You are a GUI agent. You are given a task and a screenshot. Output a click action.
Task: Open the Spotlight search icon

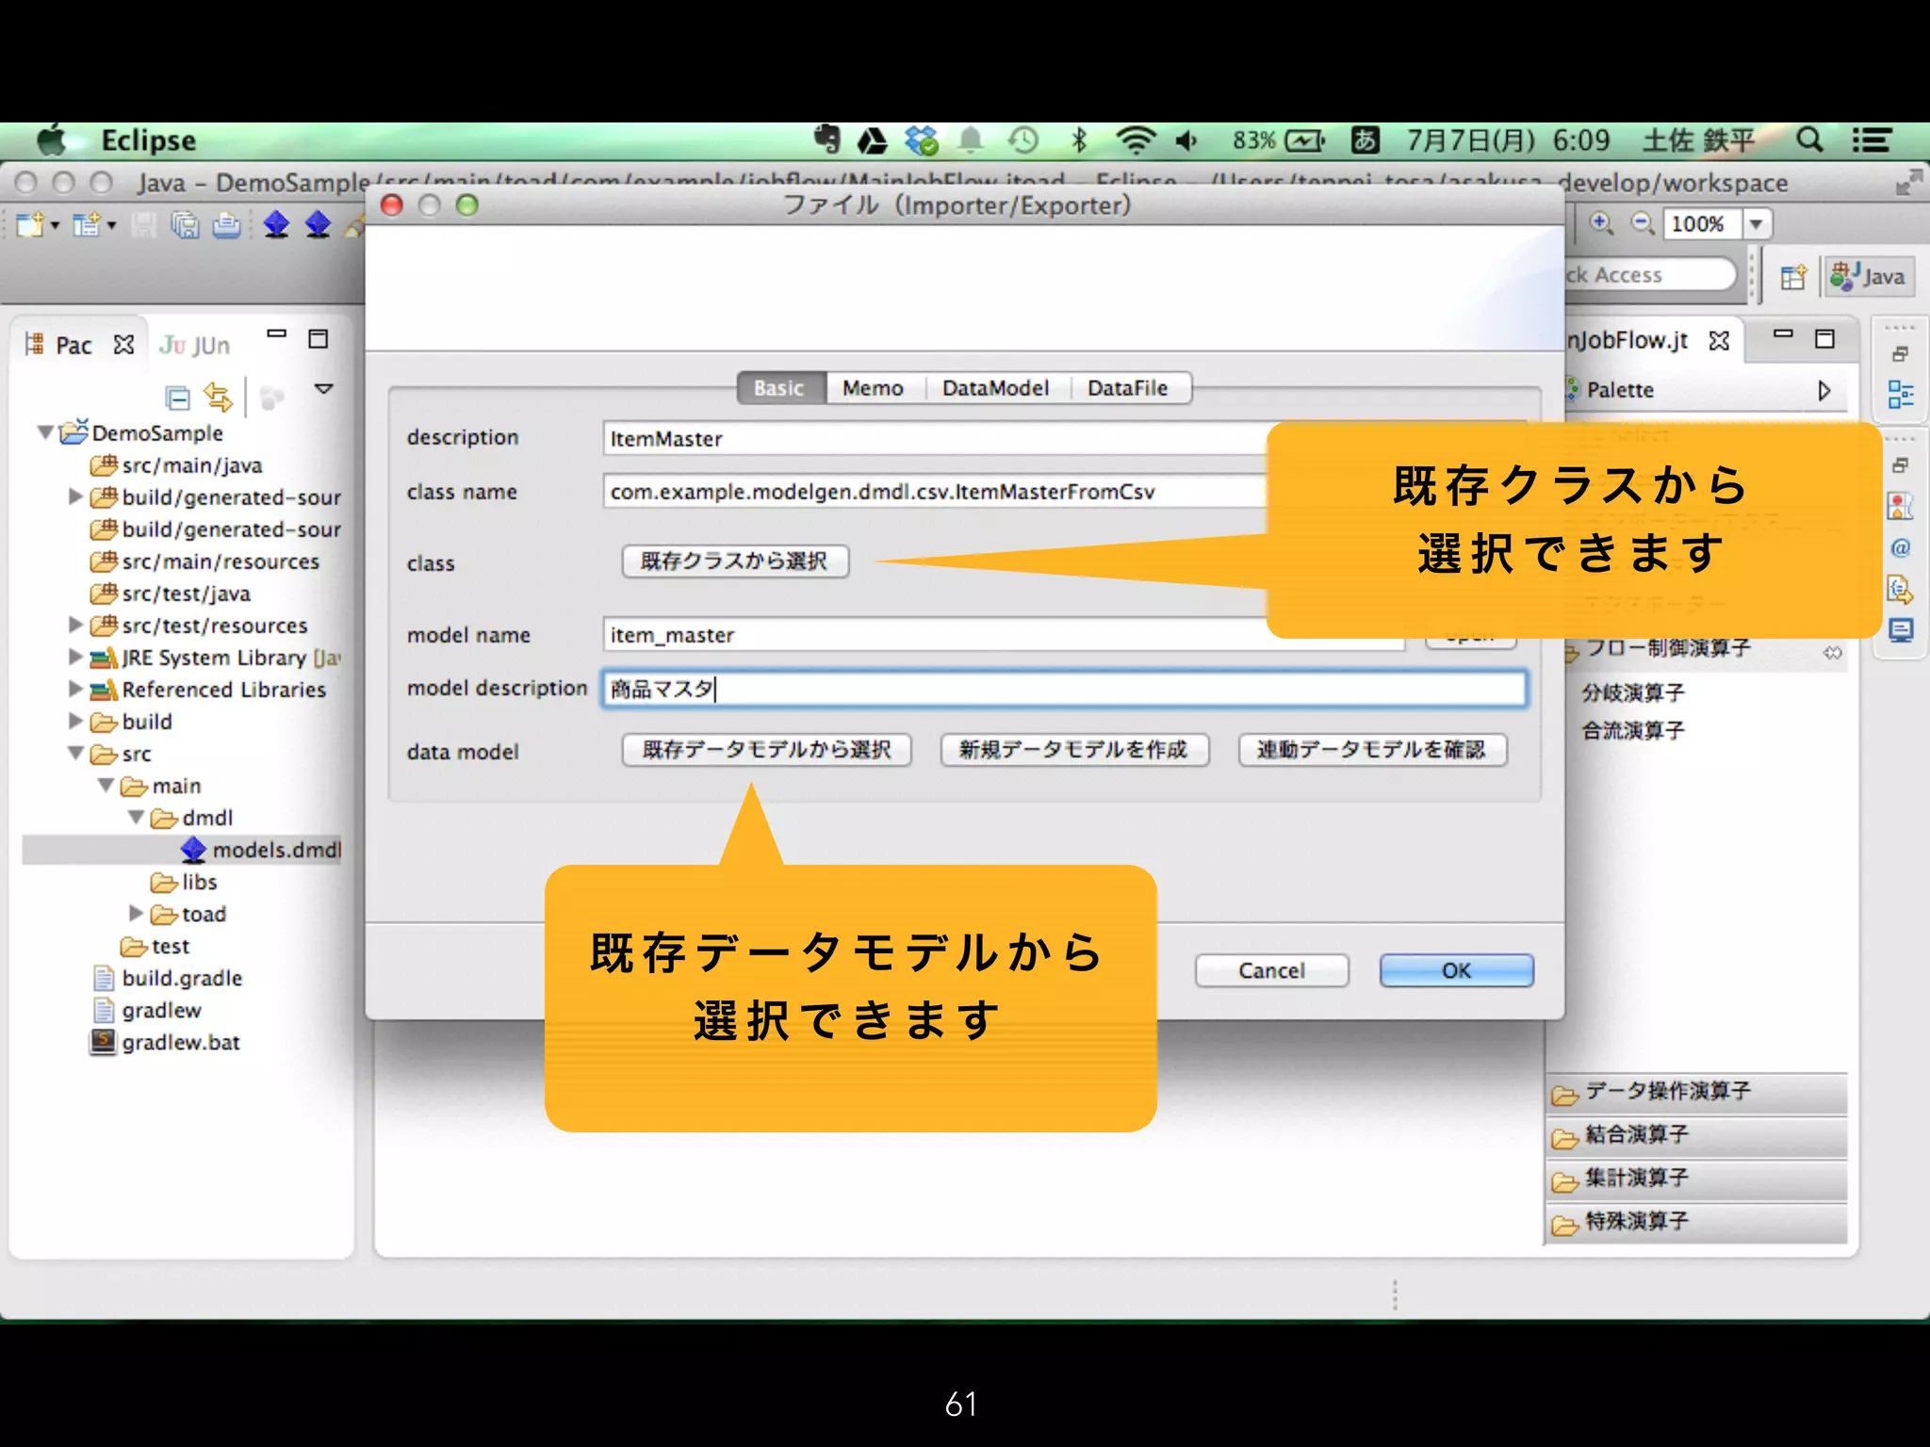(1808, 140)
